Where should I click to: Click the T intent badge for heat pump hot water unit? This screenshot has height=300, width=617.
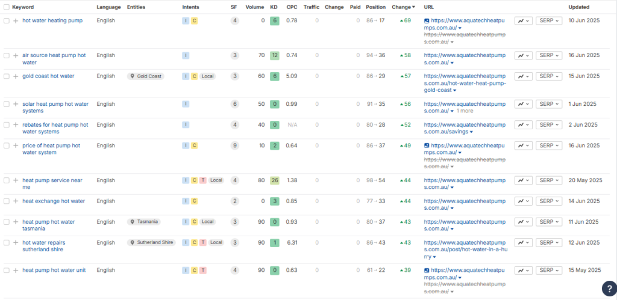[202, 271]
